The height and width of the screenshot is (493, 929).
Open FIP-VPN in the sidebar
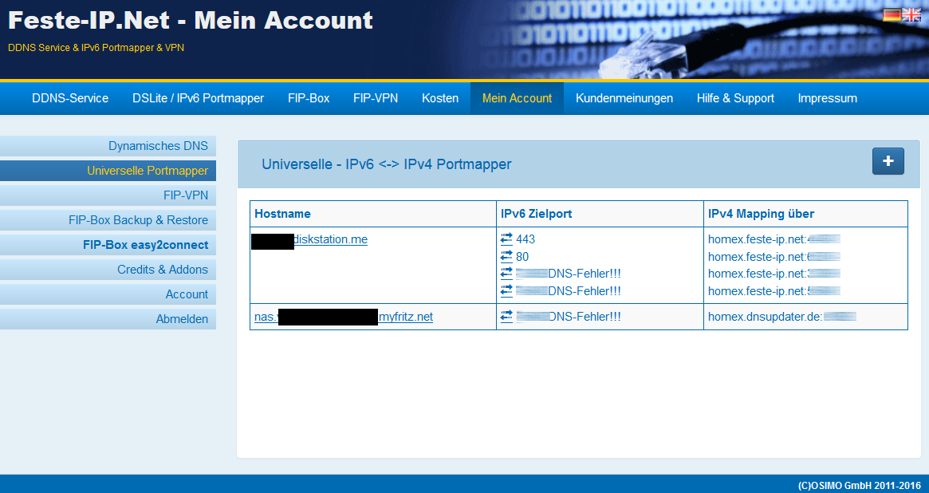(108, 195)
